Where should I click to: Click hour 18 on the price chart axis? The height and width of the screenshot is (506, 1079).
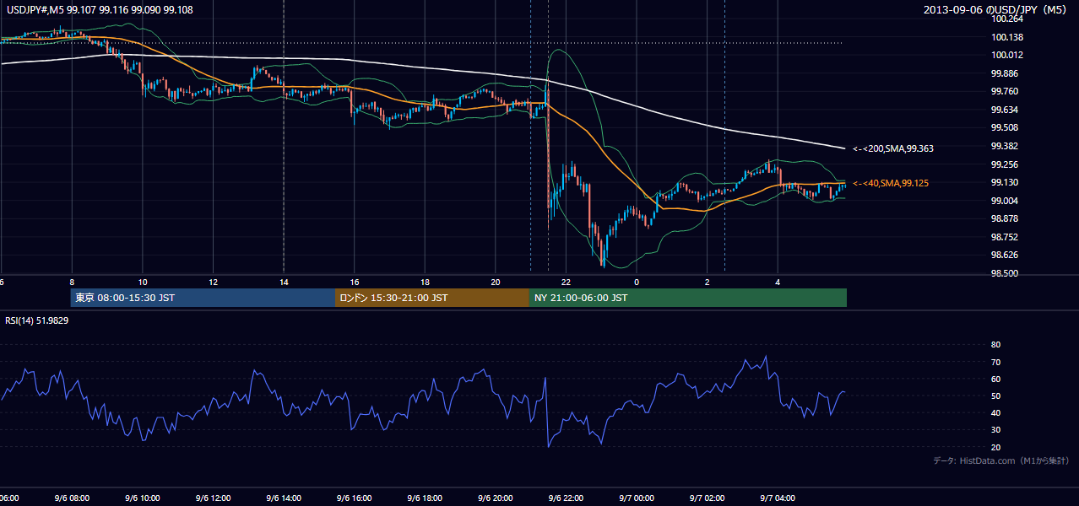click(425, 282)
